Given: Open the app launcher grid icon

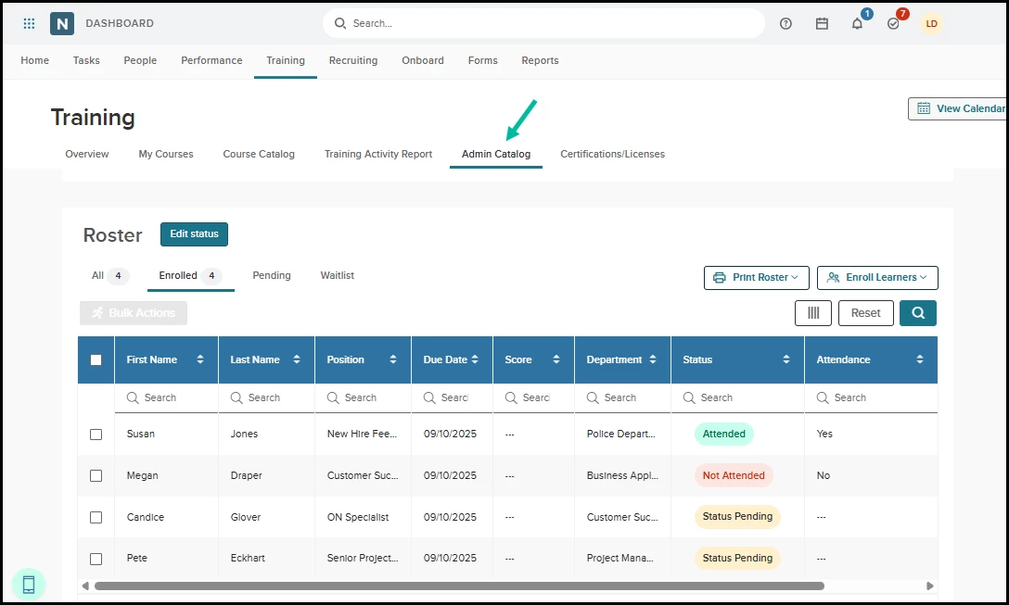Looking at the screenshot, I should click(x=29, y=24).
